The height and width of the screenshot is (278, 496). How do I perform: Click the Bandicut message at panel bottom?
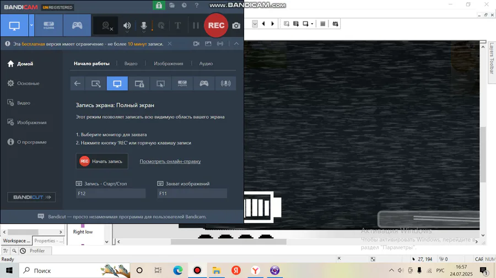click(x=127, y=216)
